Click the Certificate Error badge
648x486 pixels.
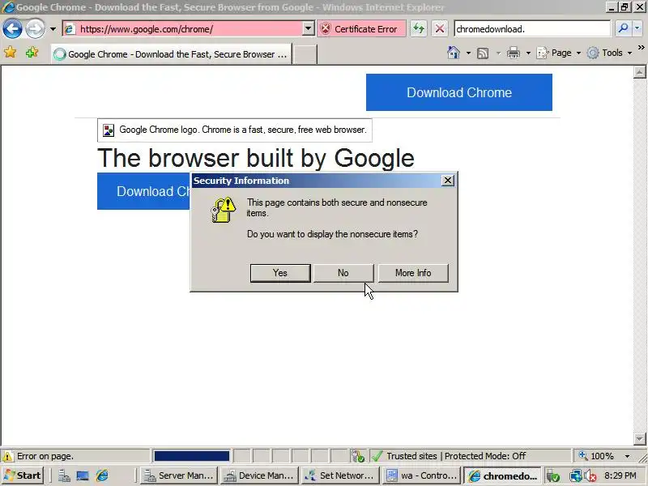pos(361,29)
